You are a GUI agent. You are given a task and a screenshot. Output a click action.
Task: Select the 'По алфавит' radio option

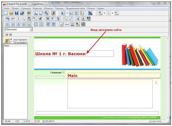[11, 42]
